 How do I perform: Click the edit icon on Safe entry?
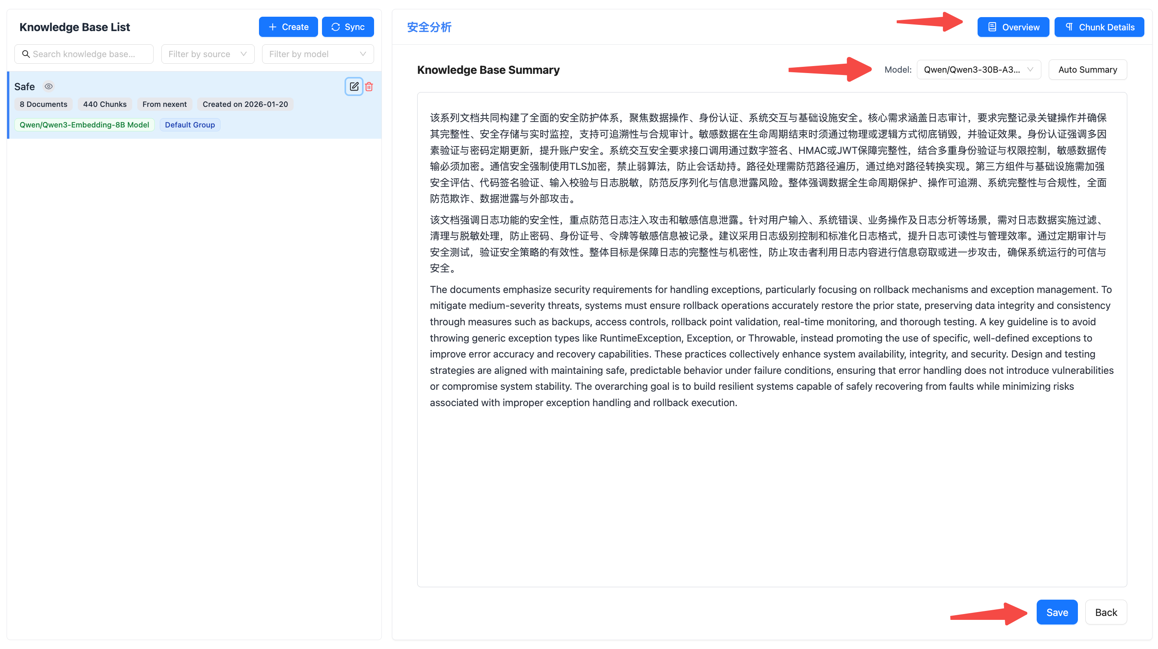coord(354,86)
